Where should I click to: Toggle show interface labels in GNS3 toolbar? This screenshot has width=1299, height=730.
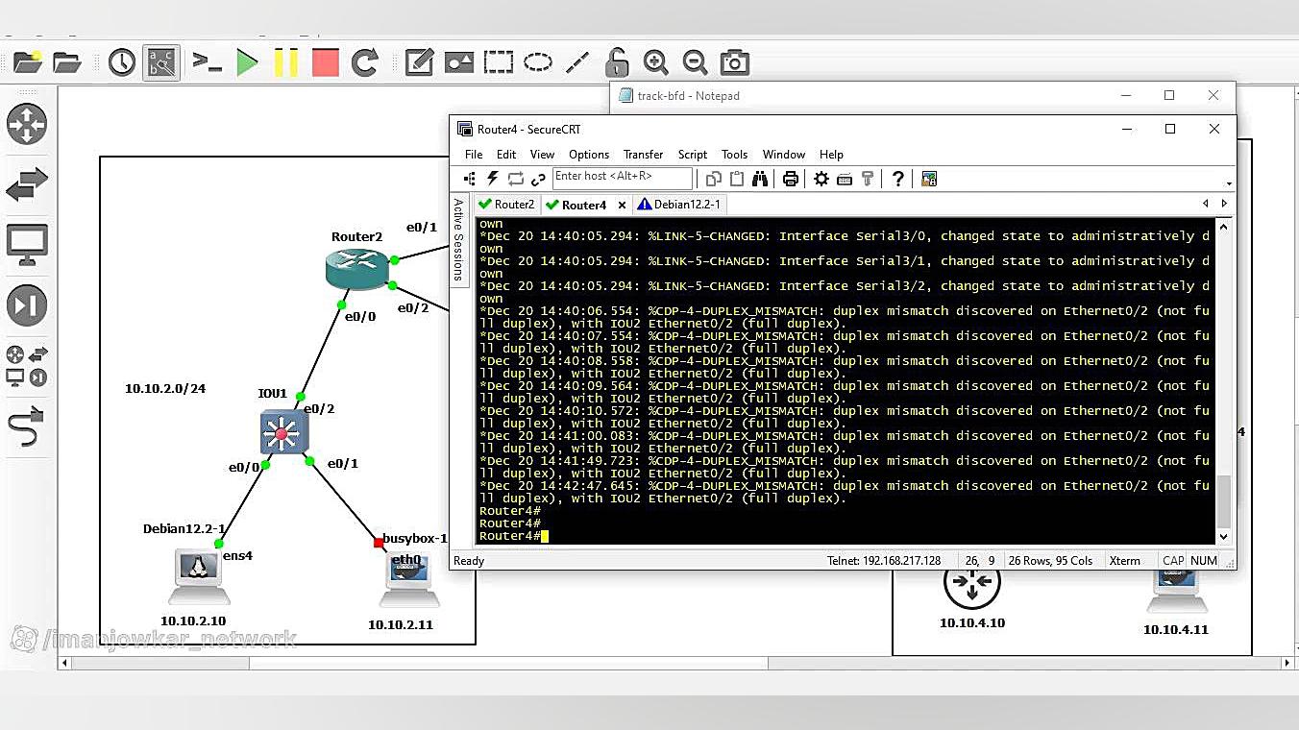click(x=161, y=62)
